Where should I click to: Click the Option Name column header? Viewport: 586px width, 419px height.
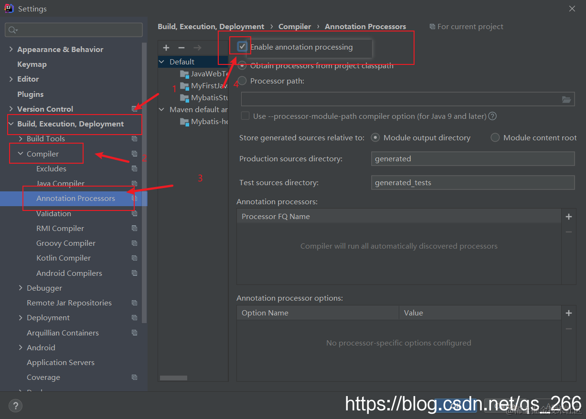pos(318,313)
